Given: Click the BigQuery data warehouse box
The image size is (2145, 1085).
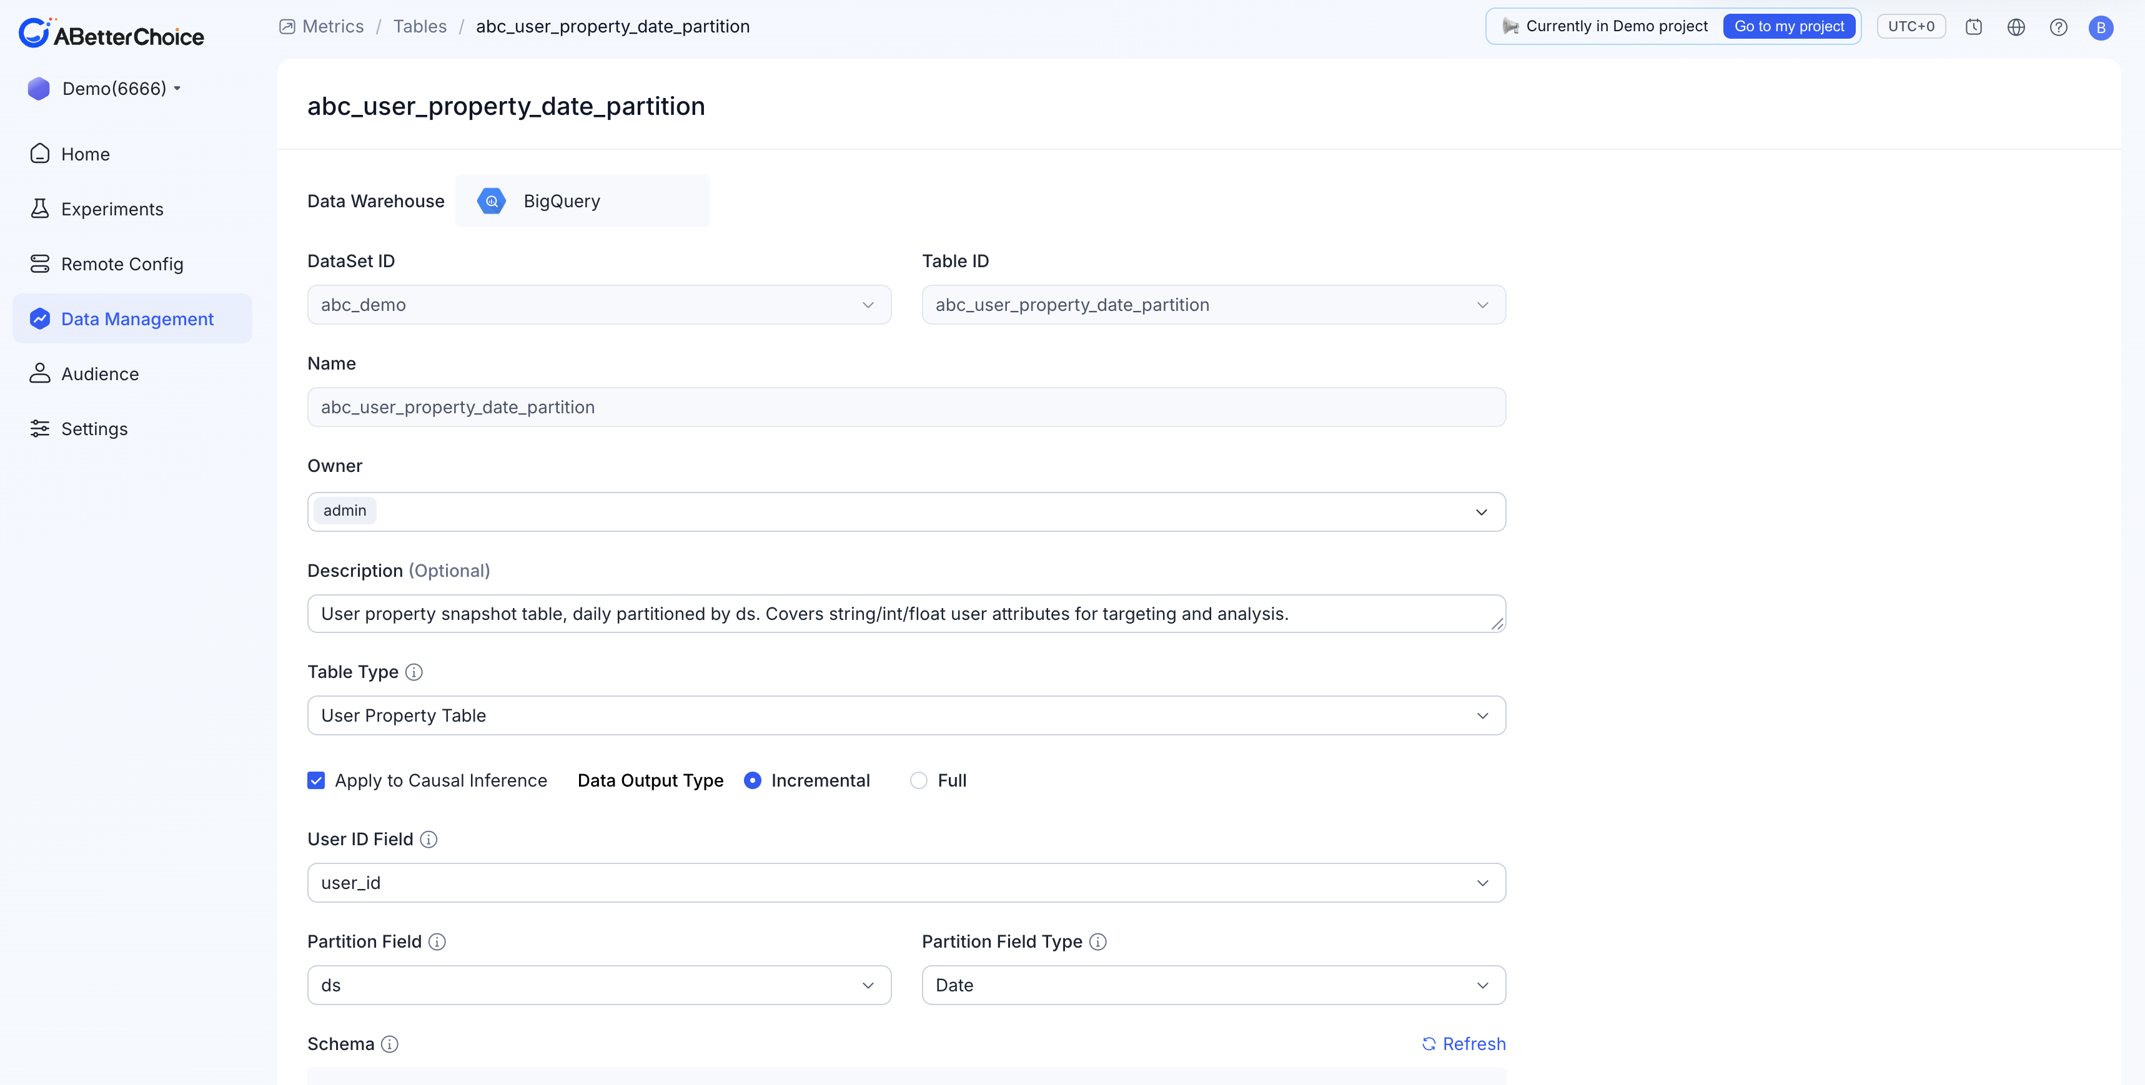Looking at the screenshot, I should (582, 200).
